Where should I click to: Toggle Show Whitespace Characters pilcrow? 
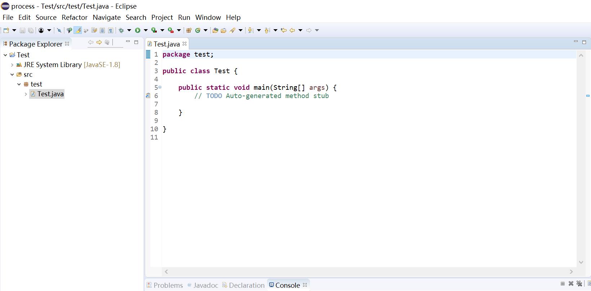coord(111,30)
